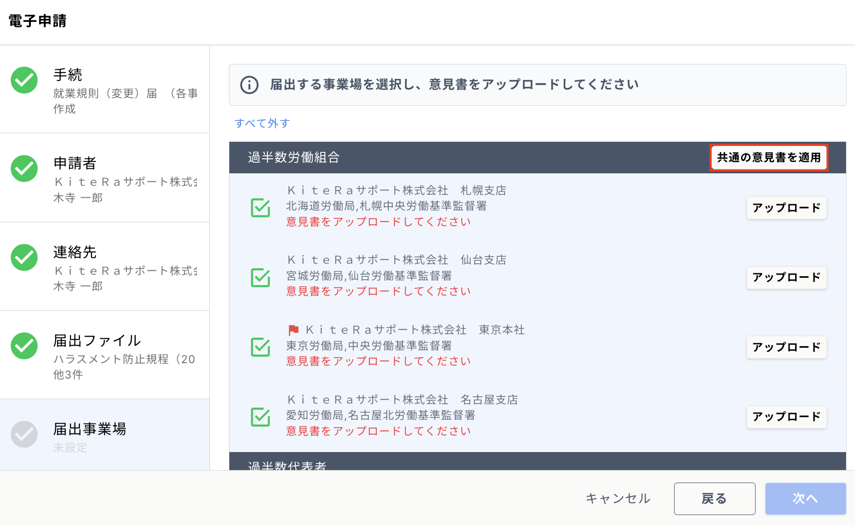Click 共通の意見書を適用 button
The height and width of the screenshot is (525, 855).
click(x=769, y=158)
